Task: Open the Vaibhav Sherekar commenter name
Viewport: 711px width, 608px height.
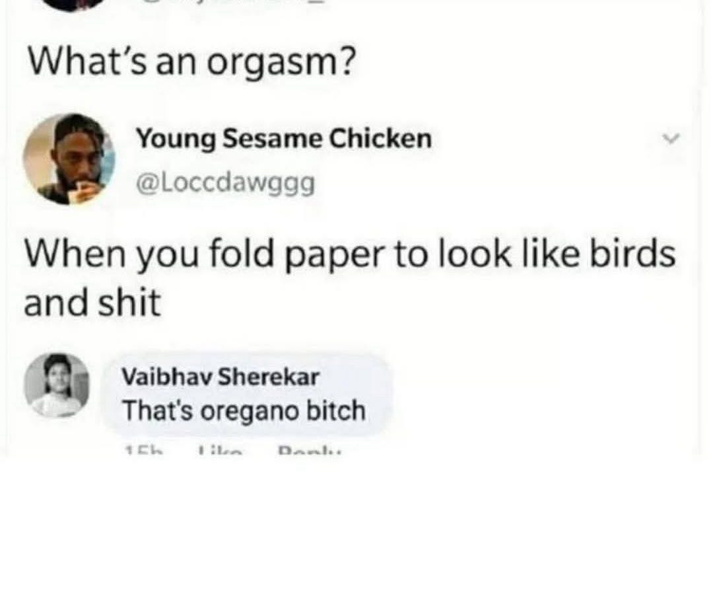Action: pyautogui.click(x=221, y=377)
